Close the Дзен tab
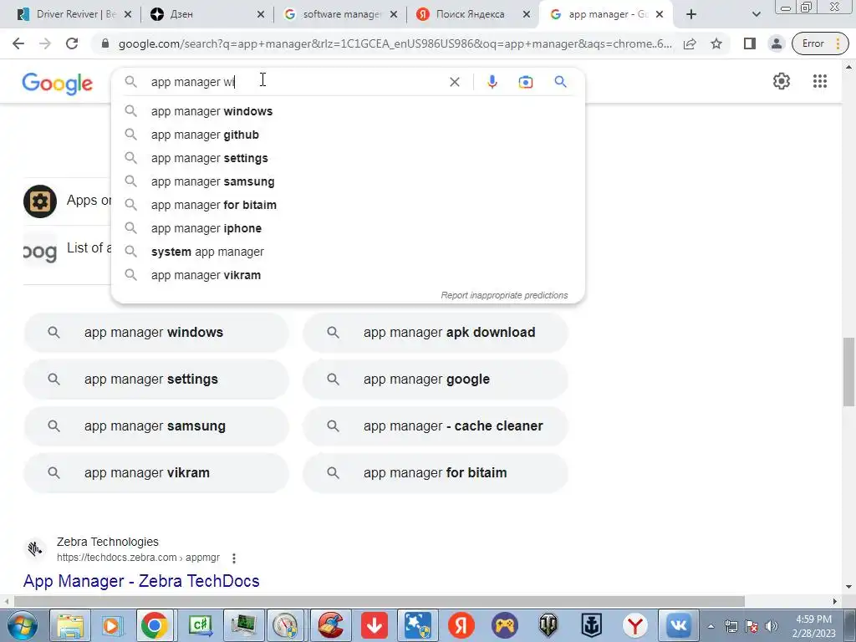 261,14
